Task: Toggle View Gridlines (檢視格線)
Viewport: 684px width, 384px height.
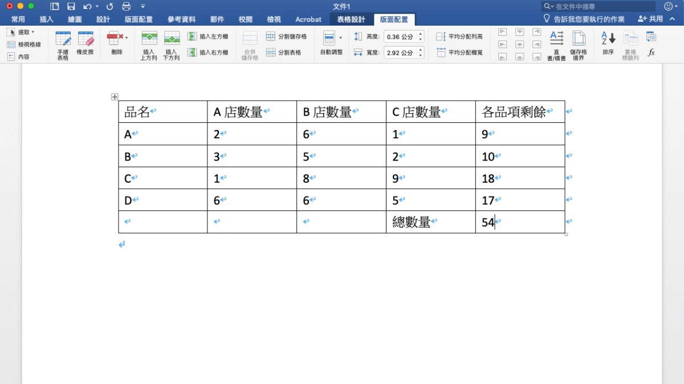Action: click(24, 44)
